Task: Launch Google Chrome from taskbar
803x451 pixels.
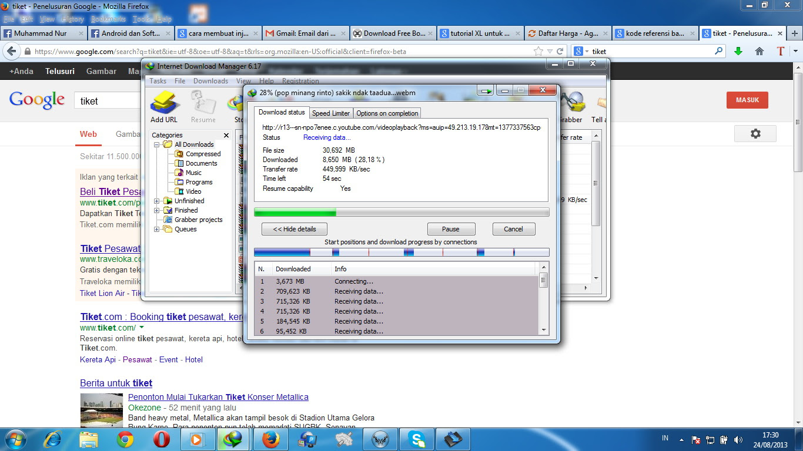Action: coord(125,439)
